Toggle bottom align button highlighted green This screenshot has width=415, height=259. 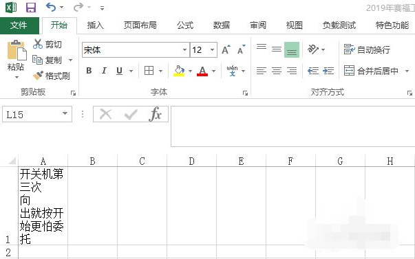(292, 49)
